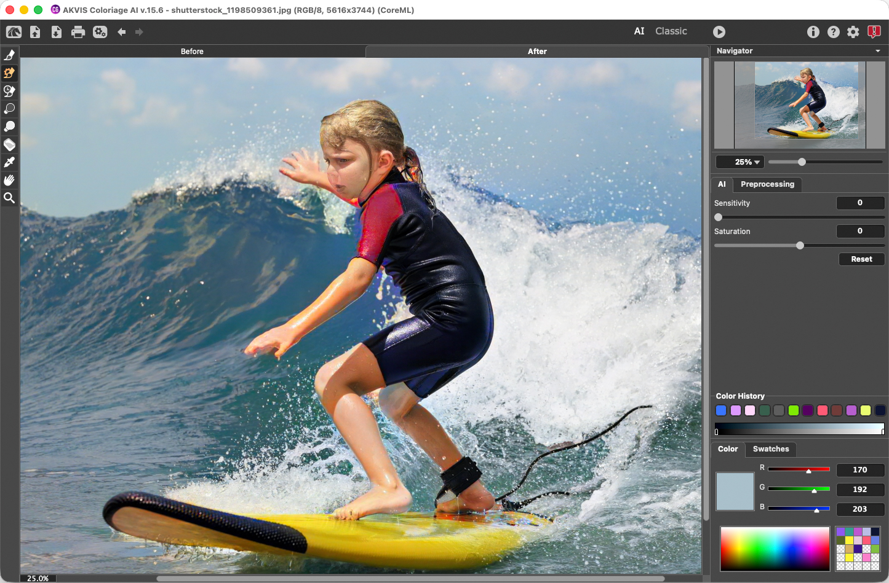Run processing with the play button
This screenshot has width=889, height=583.
click(719, 32)
